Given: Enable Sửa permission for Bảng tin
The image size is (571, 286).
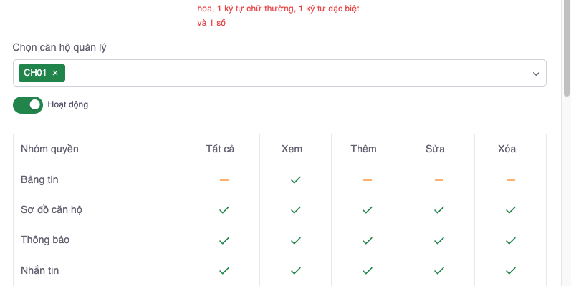Looking at the screenshot, I should 438,179.
